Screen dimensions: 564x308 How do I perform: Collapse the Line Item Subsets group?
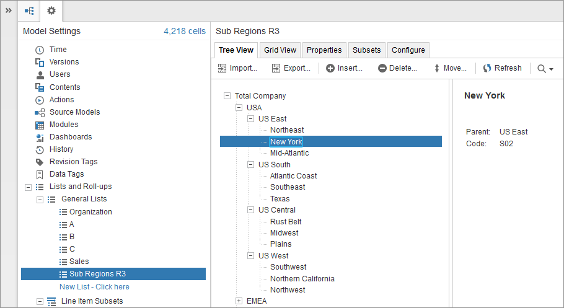40,302
